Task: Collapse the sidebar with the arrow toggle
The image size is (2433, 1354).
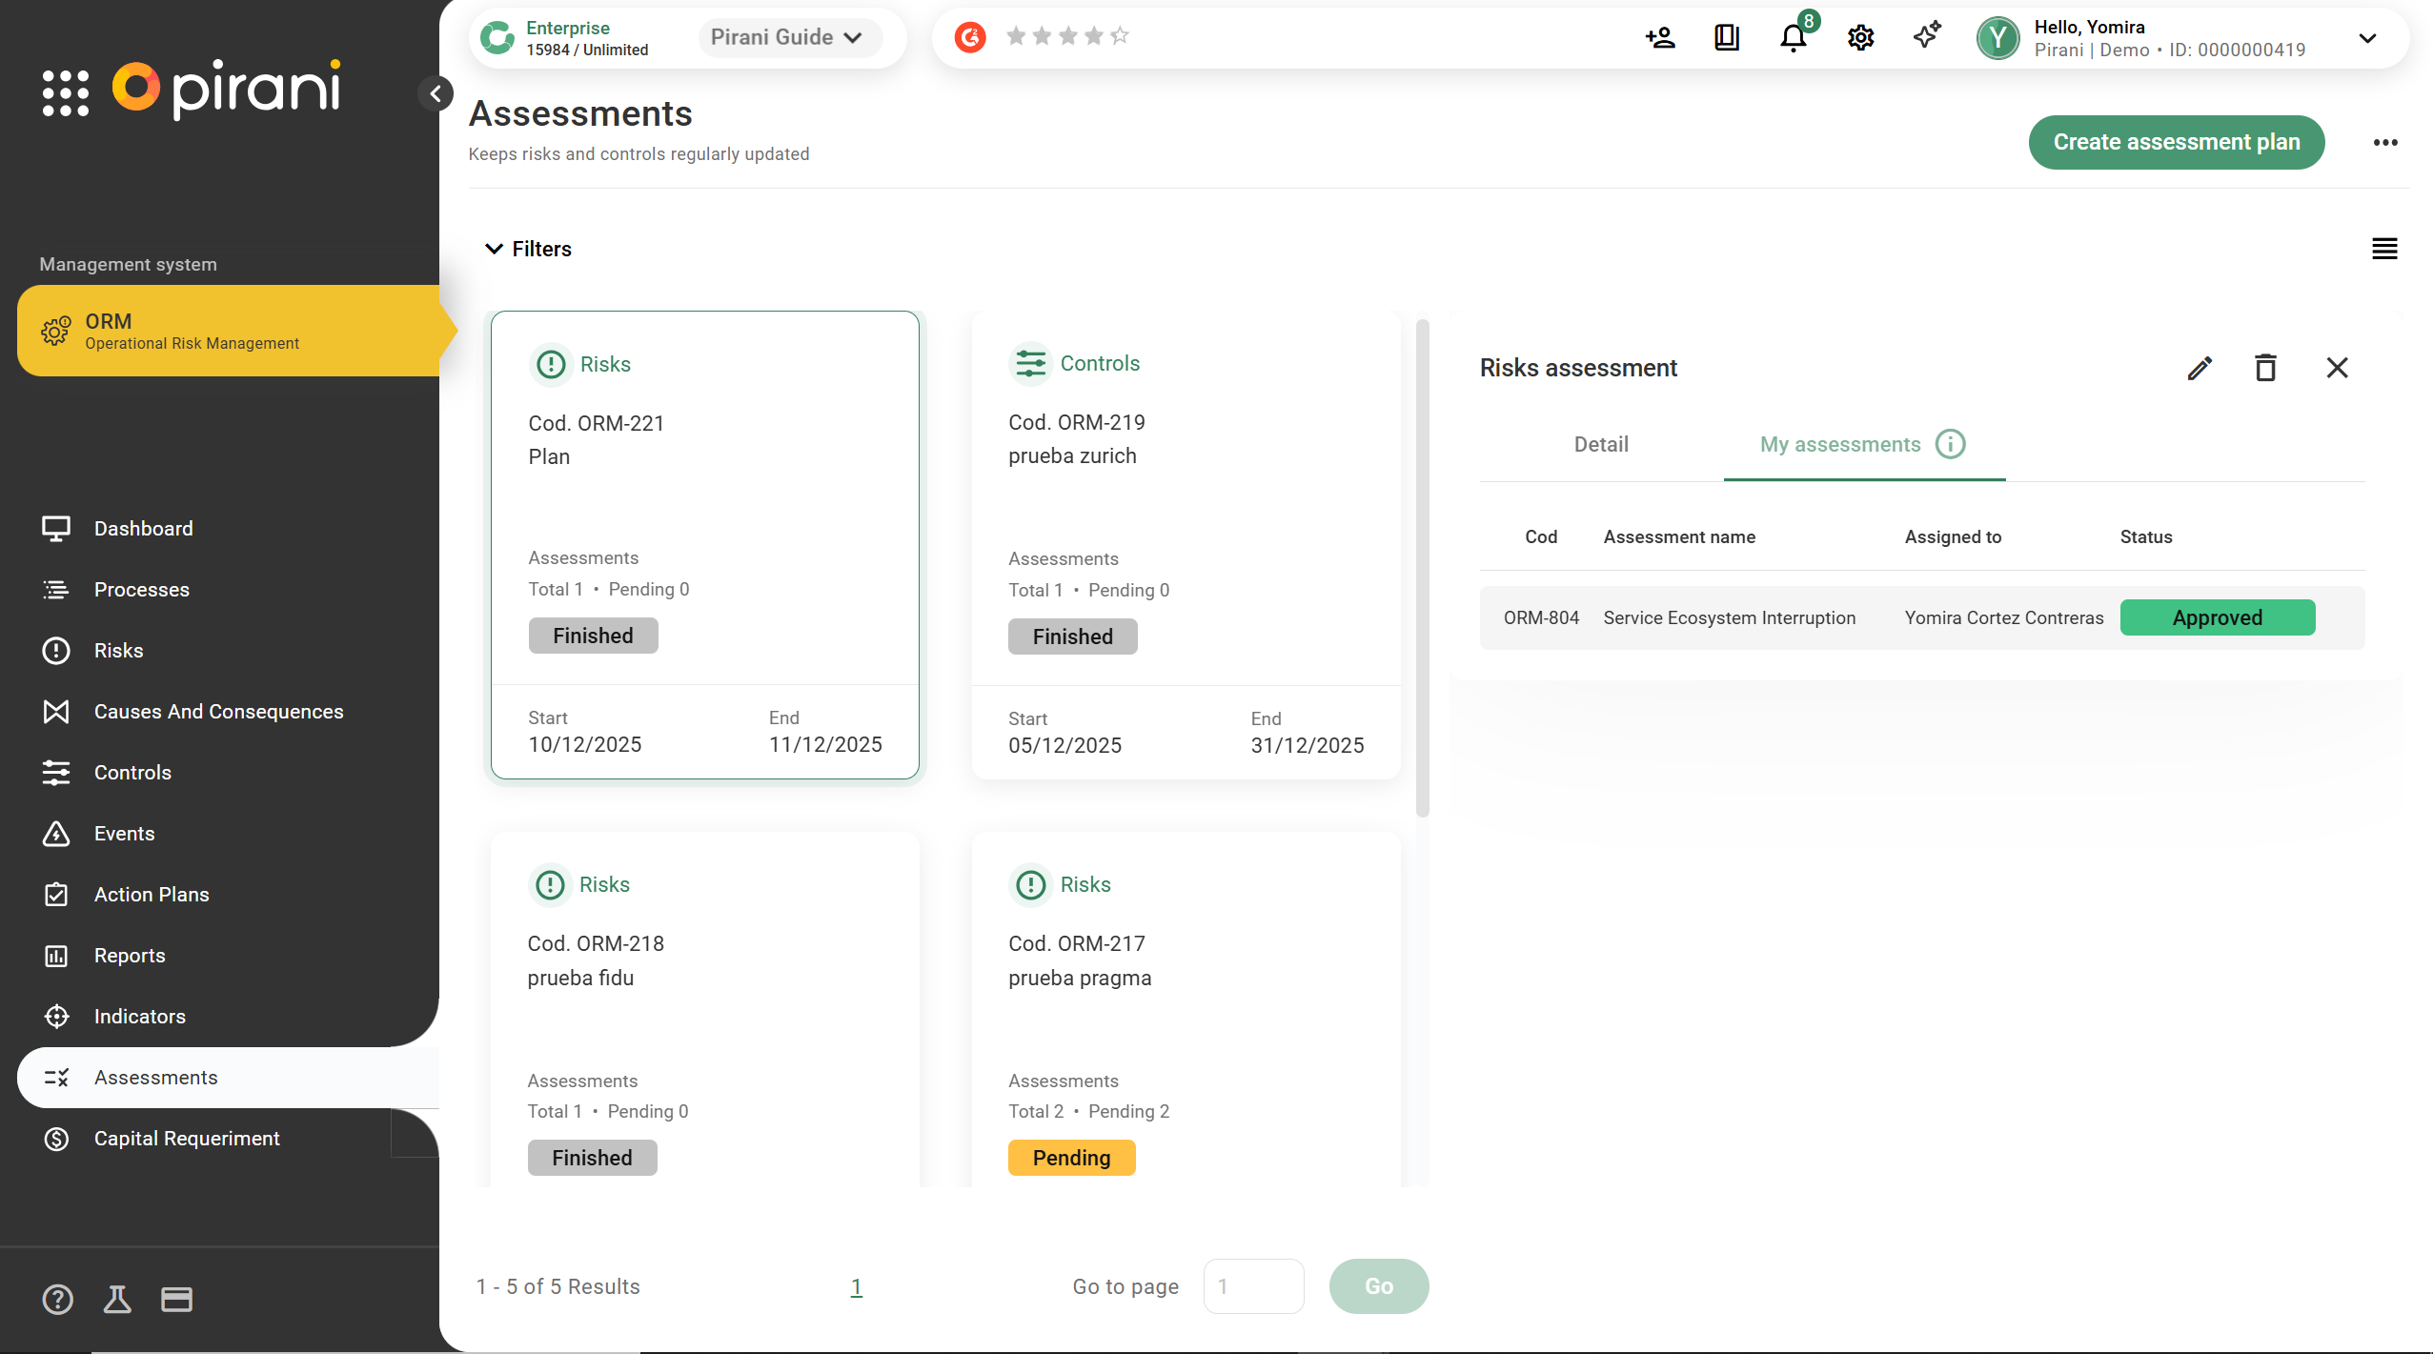Action: coord(436,93)
